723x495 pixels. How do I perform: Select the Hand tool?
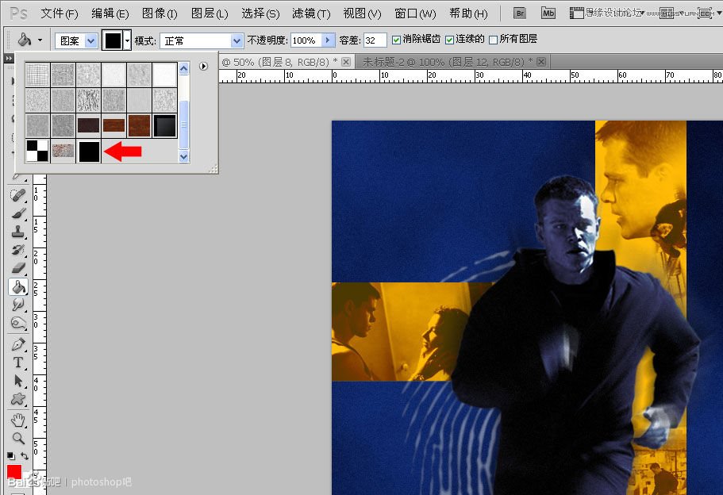click(17, 420)
